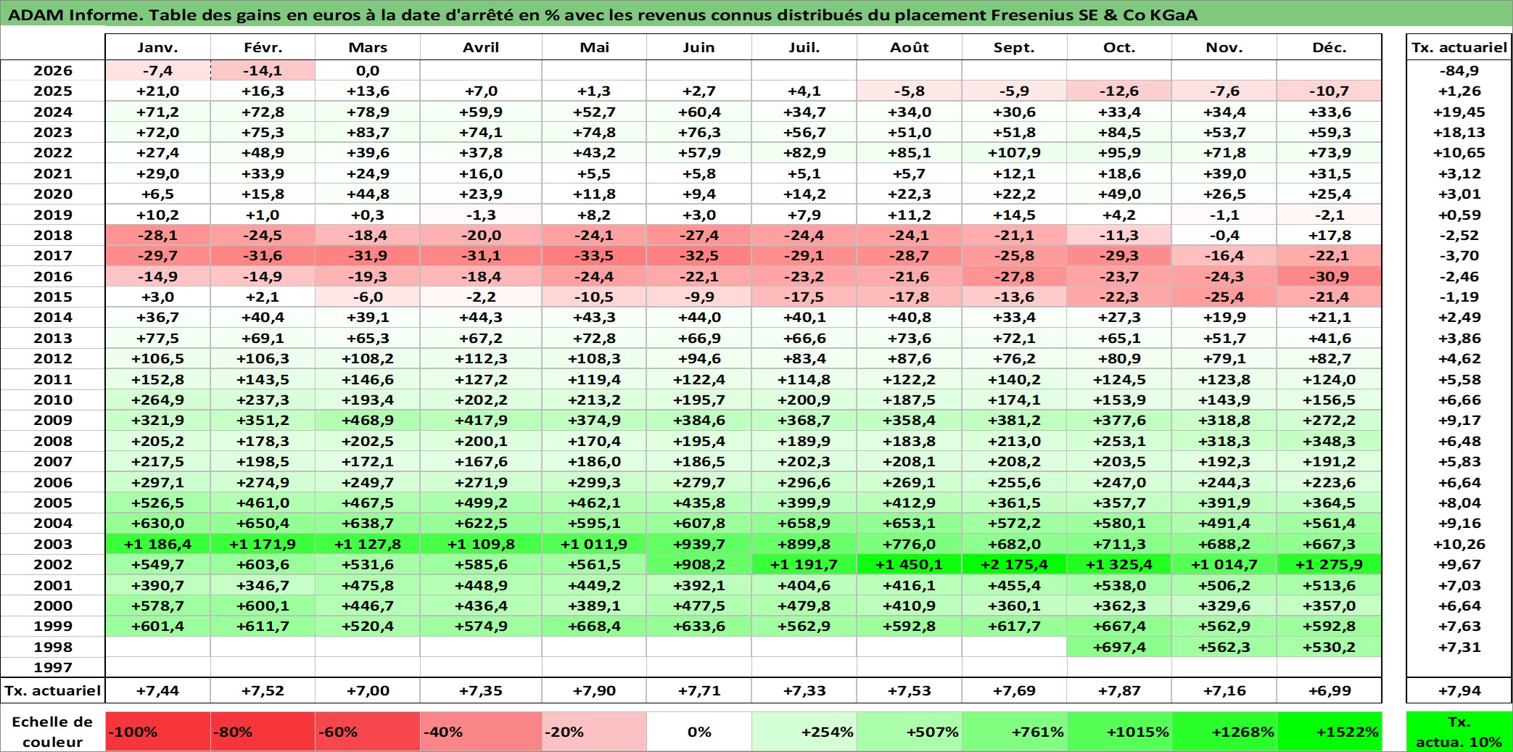1513x752 pixels.
Task: Click cell +112,3 in Avril 2012
Action: click(481, 358)
